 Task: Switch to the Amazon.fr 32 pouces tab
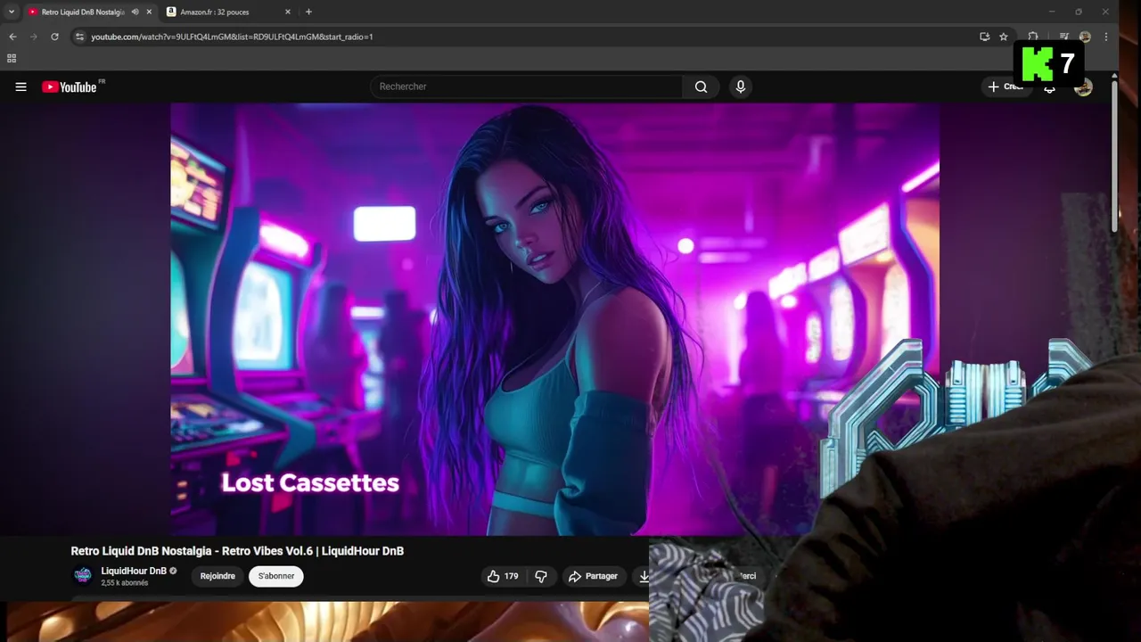[229, 12]
